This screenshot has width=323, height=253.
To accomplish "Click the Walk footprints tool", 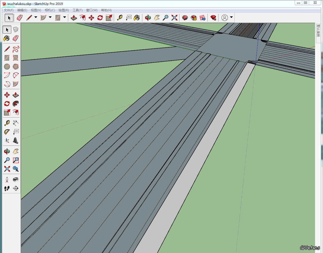I will click(7, 188).
